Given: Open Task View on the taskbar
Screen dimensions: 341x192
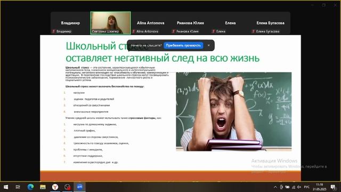Looking at the screenshot, I should click(18, 187).
